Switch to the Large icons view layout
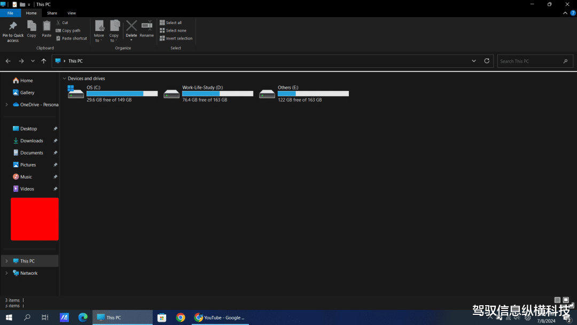Viewport: 577px width, 325px height. coord(566,300)
